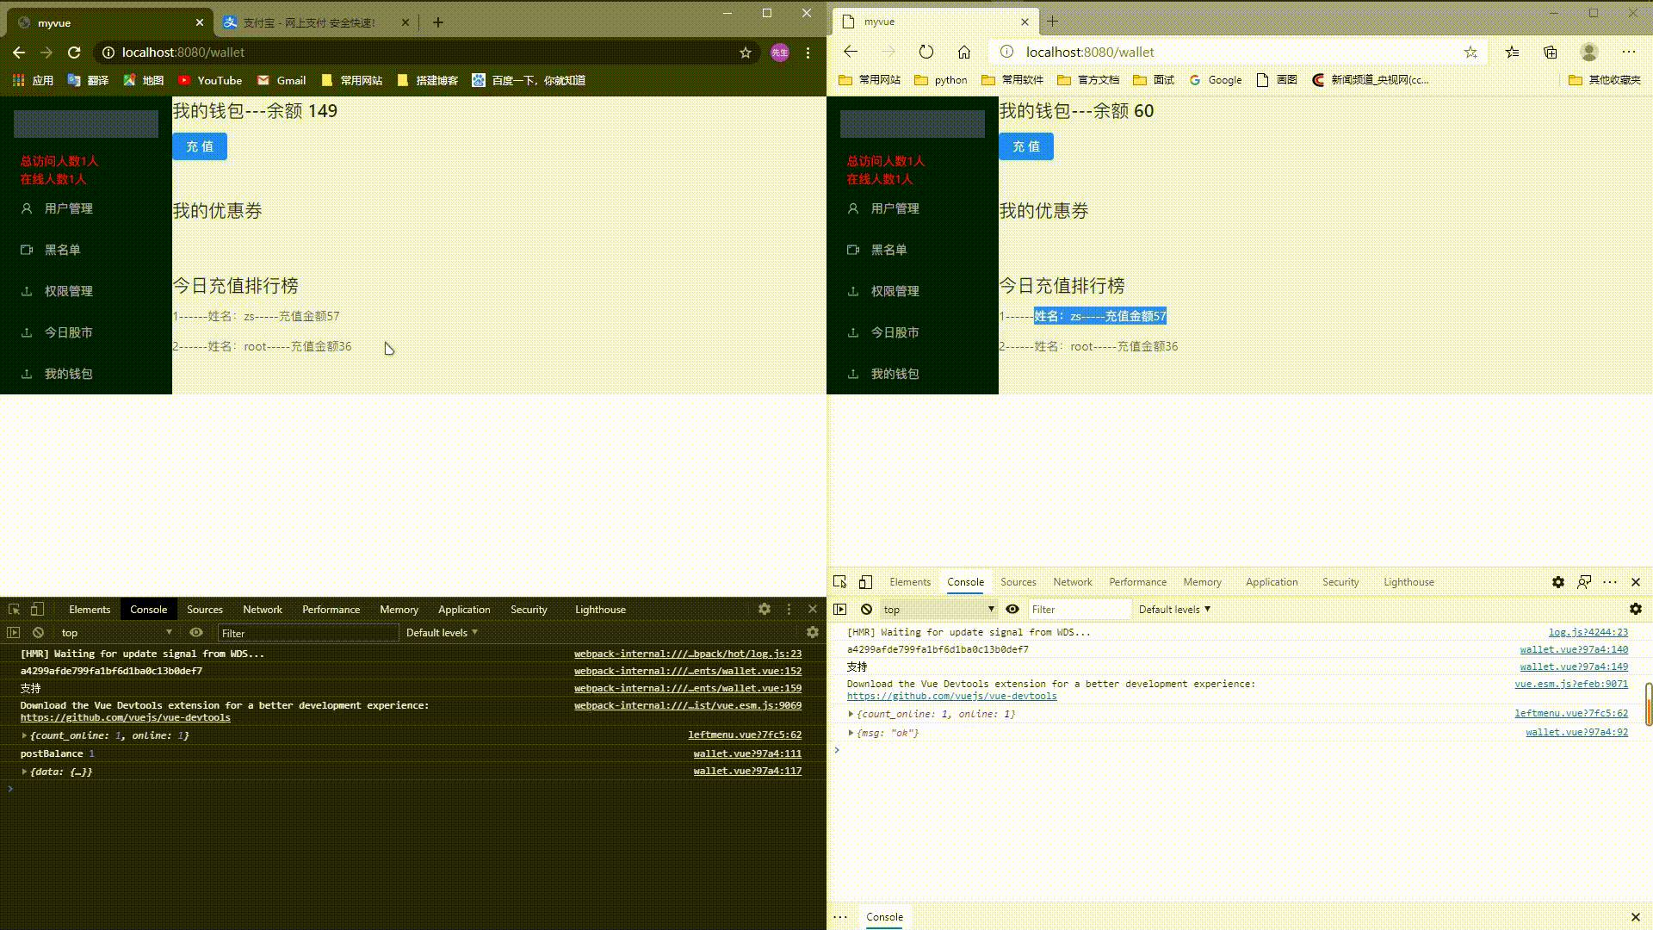
Task: Toggle live expression eye in right console
Action: click(1012, 609)
